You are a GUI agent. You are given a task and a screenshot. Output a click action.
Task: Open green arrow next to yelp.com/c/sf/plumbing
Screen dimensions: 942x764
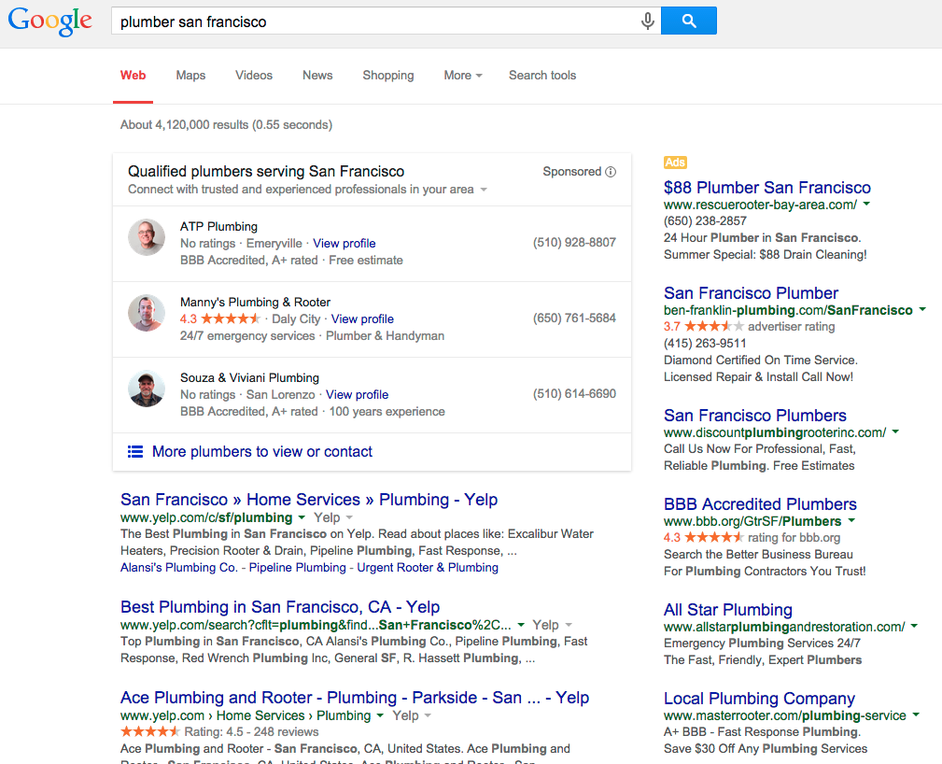coord(302,516)
